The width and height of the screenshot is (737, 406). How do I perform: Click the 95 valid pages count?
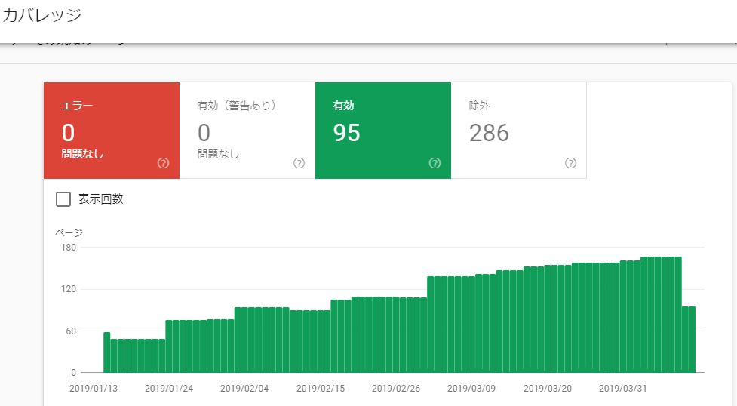point(346,134)
